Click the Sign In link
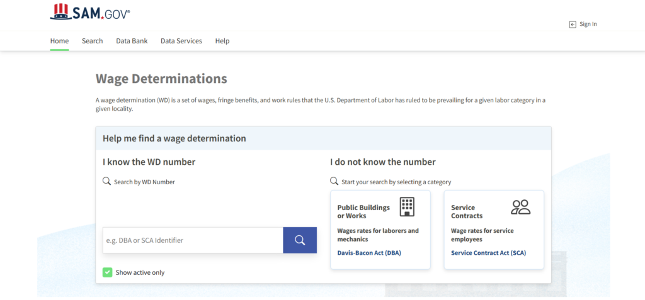 pos(588,25)
